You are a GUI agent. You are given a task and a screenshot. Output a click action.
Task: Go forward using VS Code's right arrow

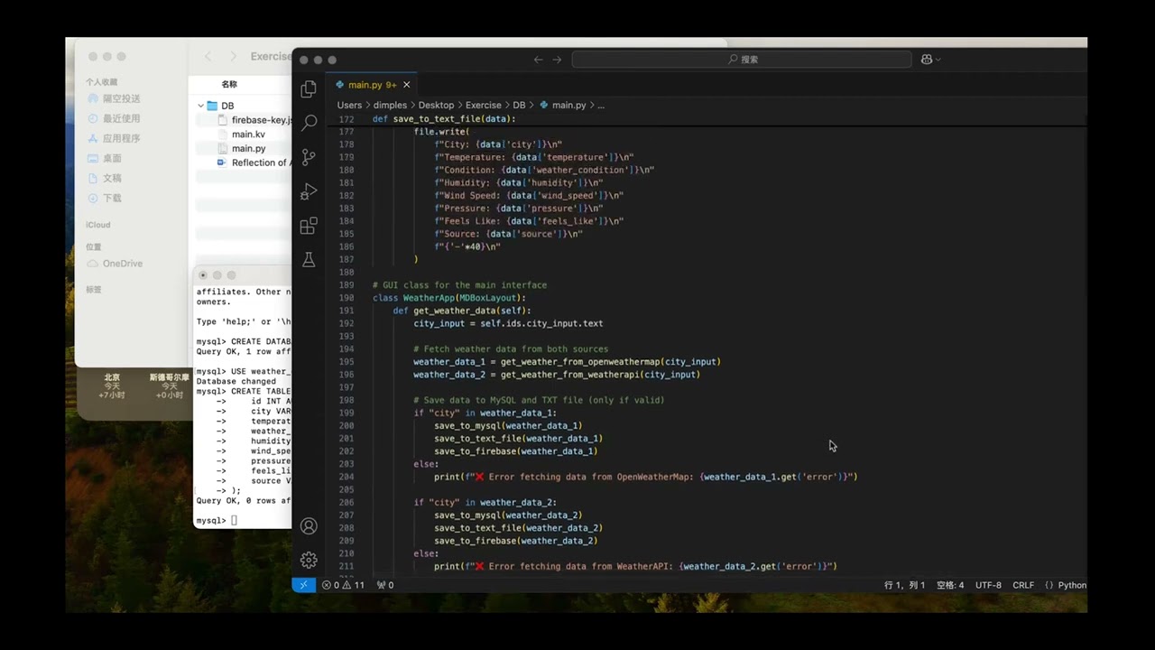(x=557, y=60)
